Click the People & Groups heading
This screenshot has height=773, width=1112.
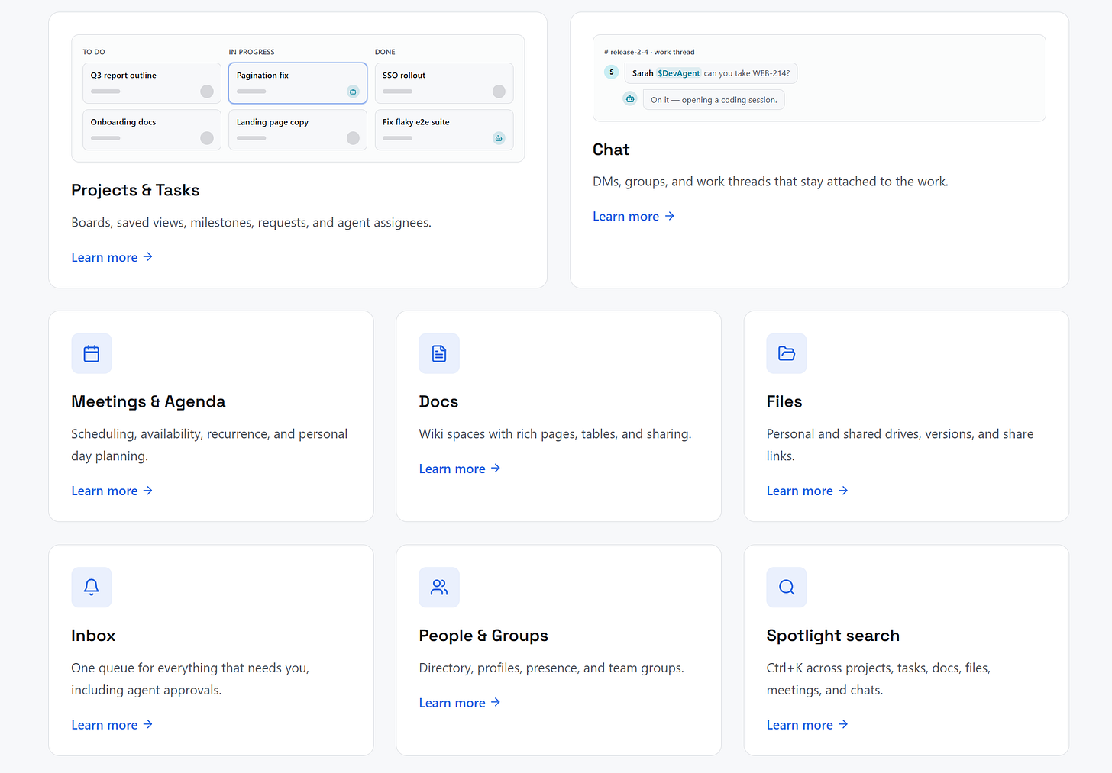pos(483,636)
